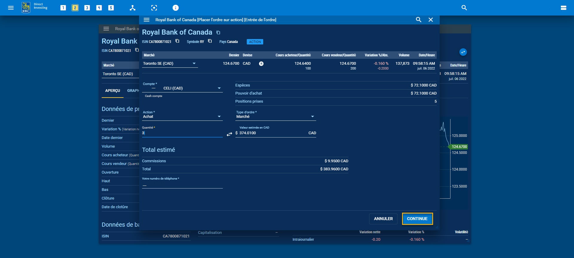574x258 pixels.
Task: Click the focus frame icon in toolbar
Action: tap(154, 8)
